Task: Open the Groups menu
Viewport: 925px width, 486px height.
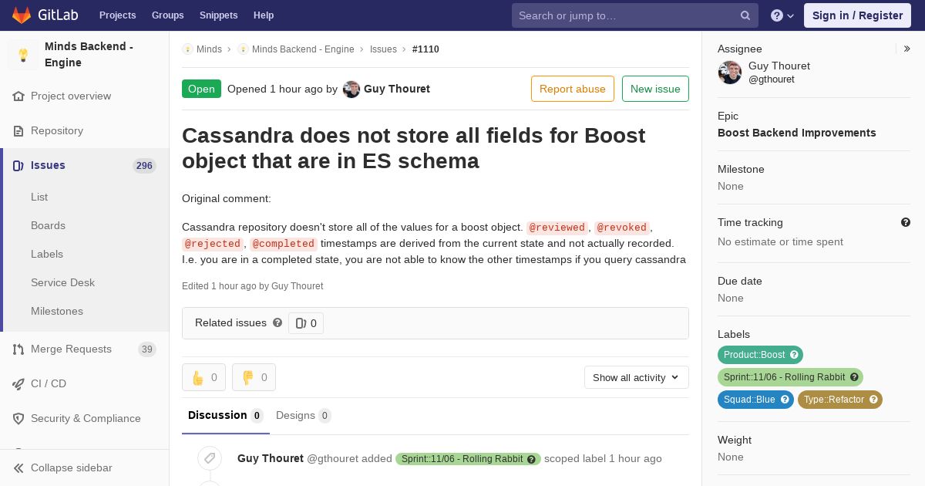Action: [167, 15]
